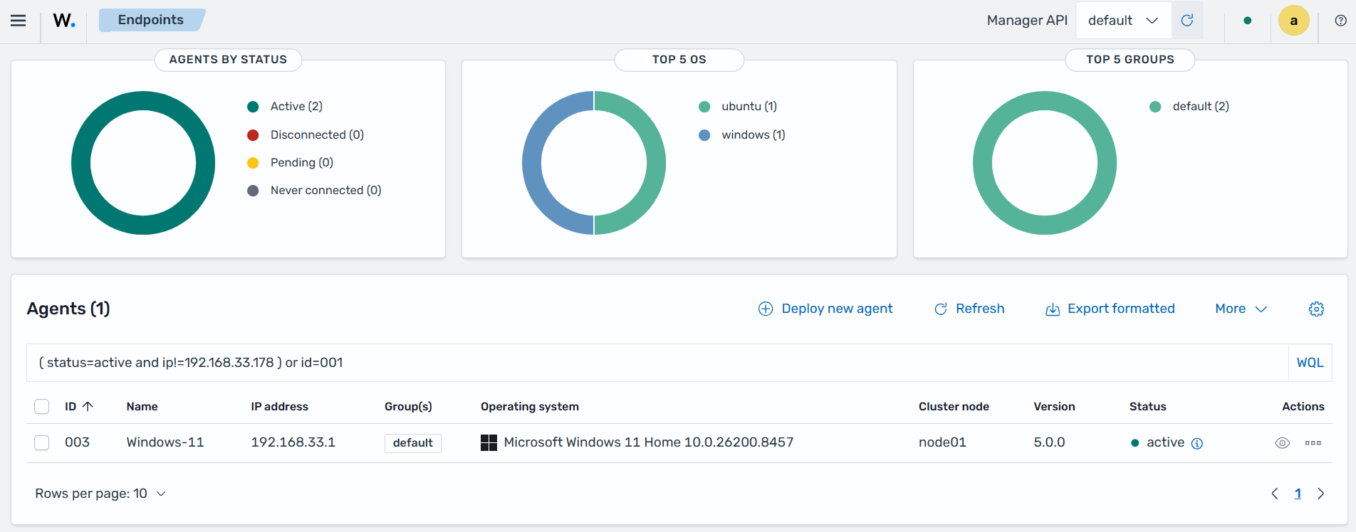Click the WQL search query field
This screenshot has height=532, width=1356.
click(x=657, y=363)
